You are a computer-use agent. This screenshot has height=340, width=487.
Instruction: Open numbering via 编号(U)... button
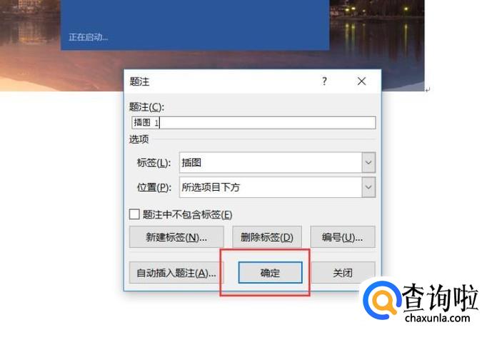coord(343,237)
